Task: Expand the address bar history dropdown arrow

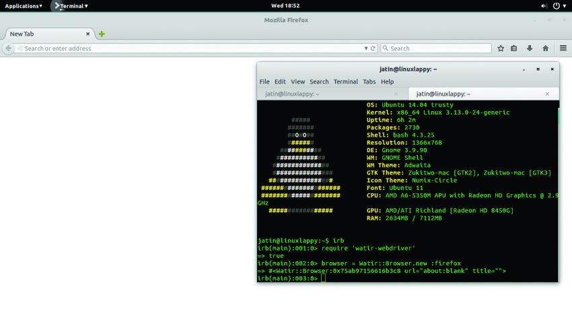Action: [365, 49]
